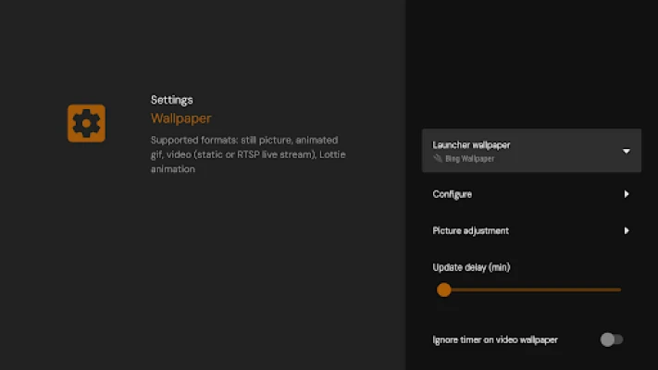
Task: Expand Configure using its right arrow
Action: click(x=627, y=194)
